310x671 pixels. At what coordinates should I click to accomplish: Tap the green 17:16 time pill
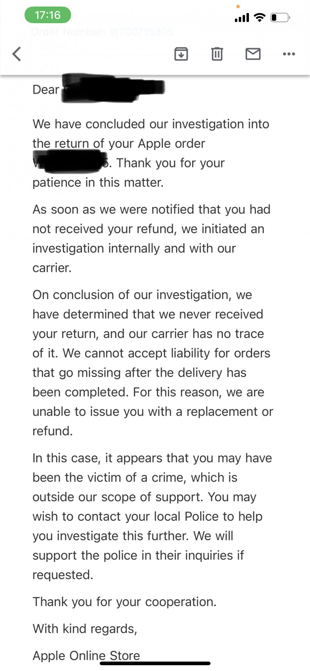48,15
